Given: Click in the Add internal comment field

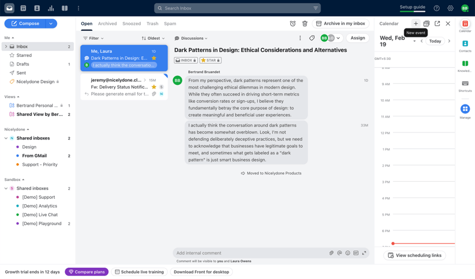Looking at the screenshot, I should [x=249, y=253].
